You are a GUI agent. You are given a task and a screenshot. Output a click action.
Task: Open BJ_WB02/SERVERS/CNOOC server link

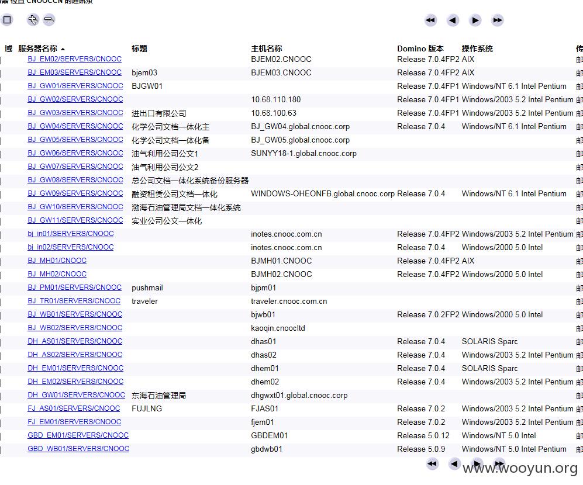click(75, 327)
